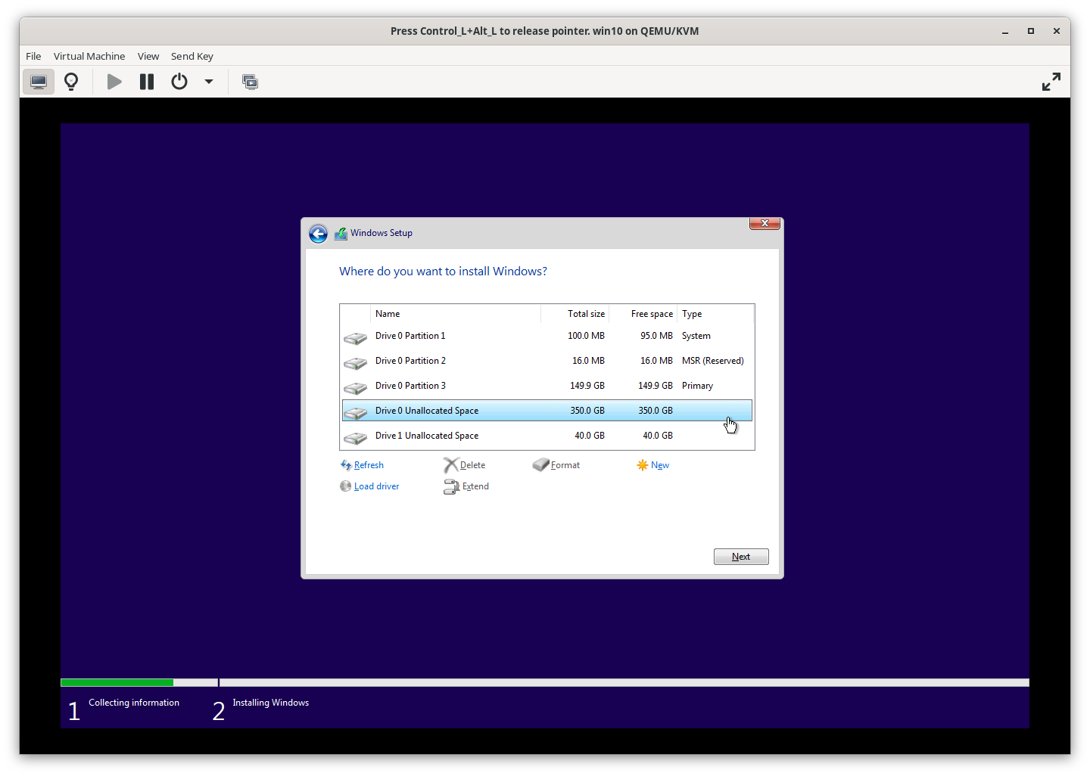The width and height of the screenshot is (1090, 776).
Task: Click the Format drive icon
Action: coord(540,464)
